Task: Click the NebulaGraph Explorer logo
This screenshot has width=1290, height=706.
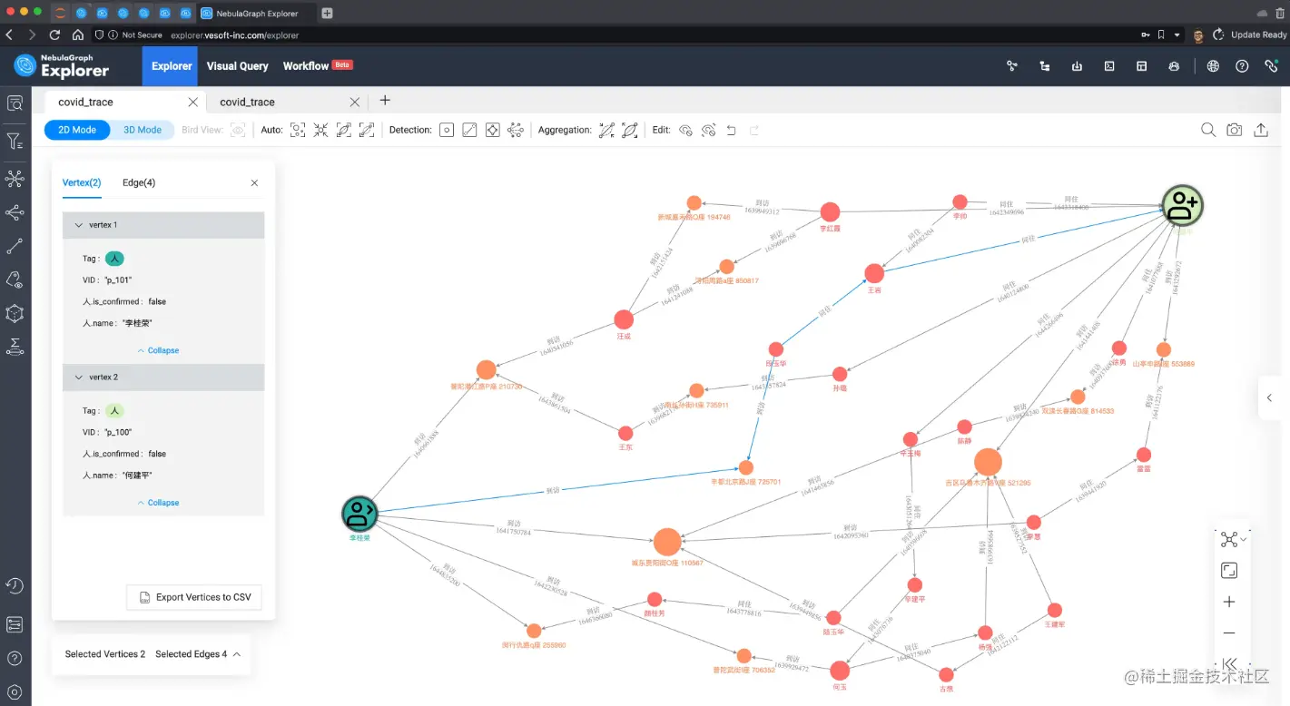Action: click(62, 66)
